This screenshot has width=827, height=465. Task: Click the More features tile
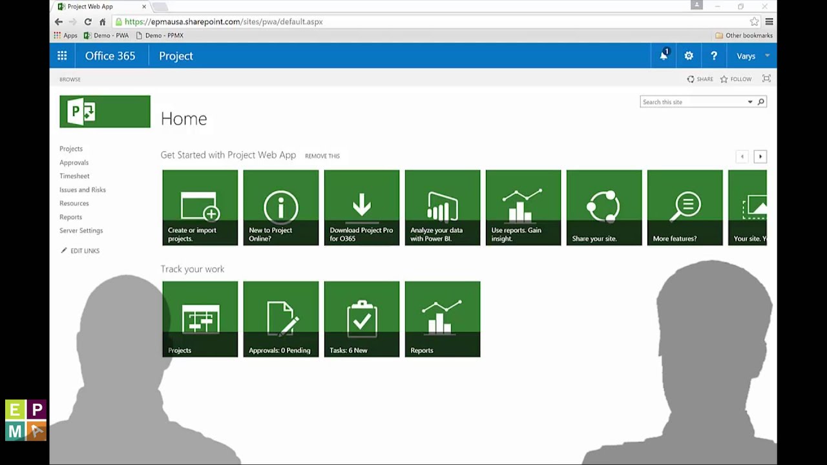coord(685,207)
